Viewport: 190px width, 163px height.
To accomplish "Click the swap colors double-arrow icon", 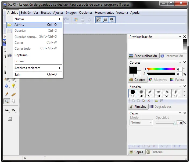I will [x=7, y=110].
